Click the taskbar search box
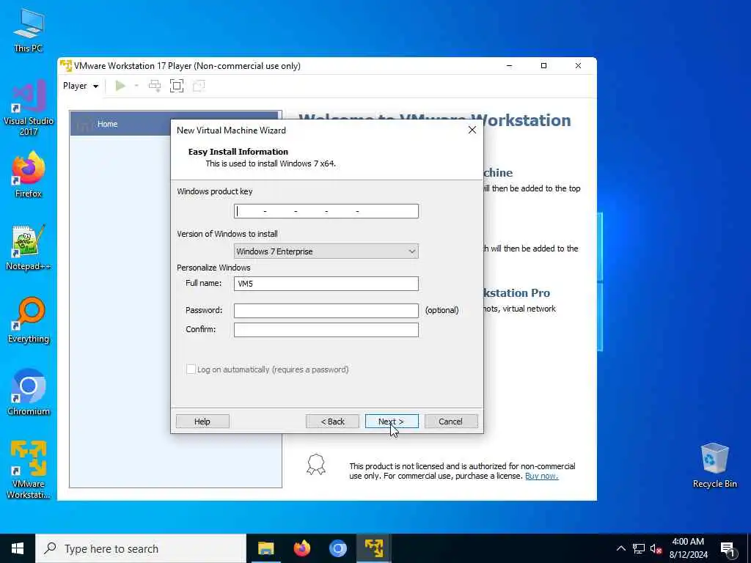 click(x=141, y=548)
